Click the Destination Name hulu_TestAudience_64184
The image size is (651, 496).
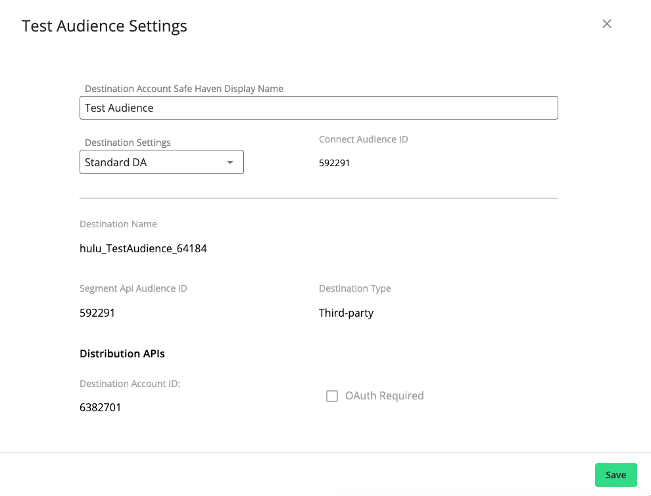[143, 248]
